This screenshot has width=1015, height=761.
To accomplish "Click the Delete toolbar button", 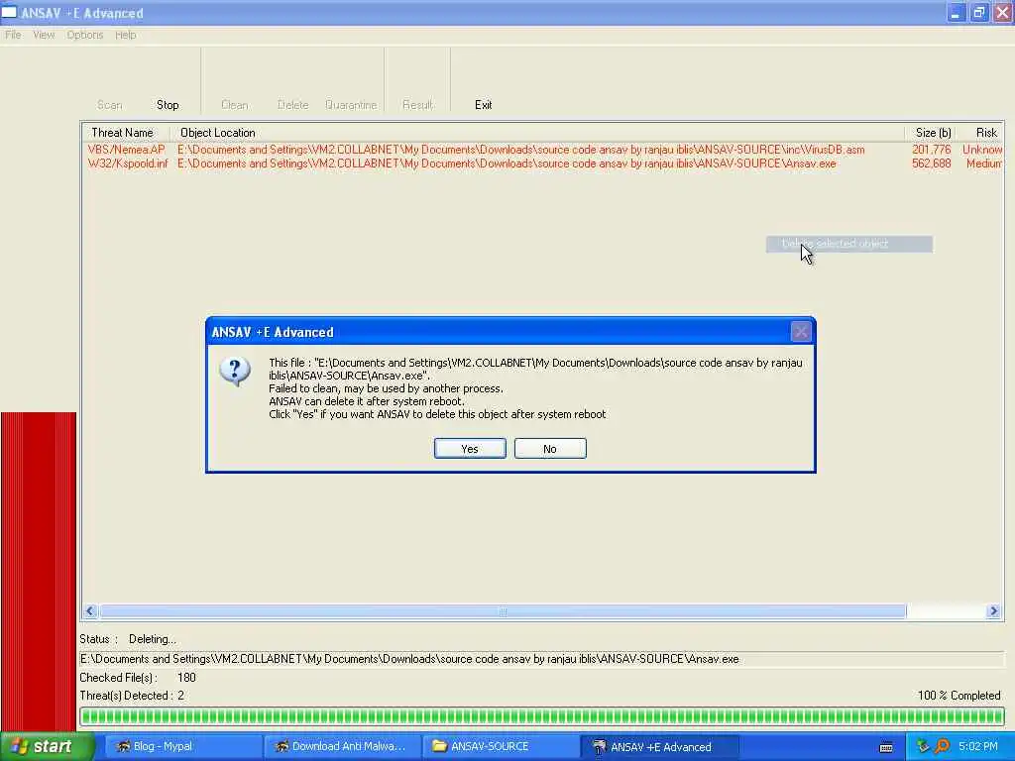I will click(292, 105).
